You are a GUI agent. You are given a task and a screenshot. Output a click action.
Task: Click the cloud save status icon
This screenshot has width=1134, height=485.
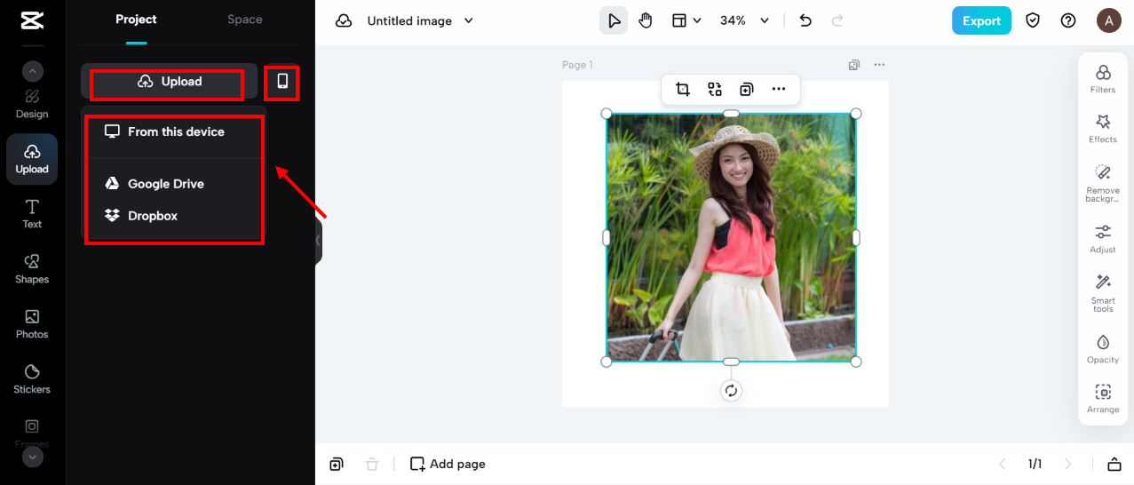click(344, 20)
